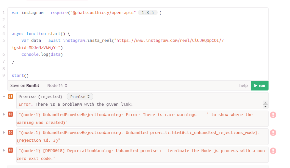Screen dimensions: 290x168
Task: Click the 1.8.5 package version badge
Action: point(148,13)
